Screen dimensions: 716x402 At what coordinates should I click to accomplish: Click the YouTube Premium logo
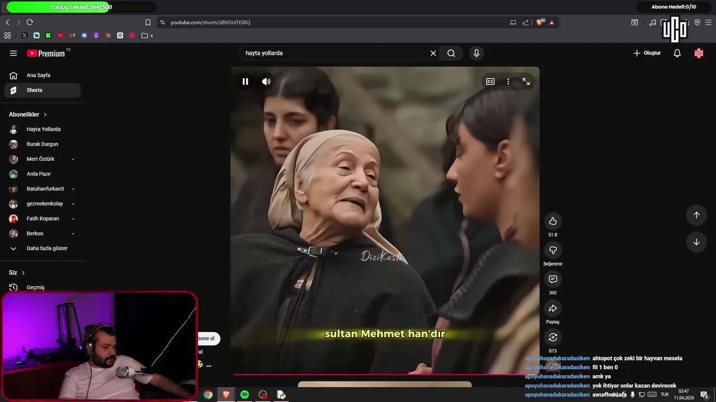click(x=46, y=53)
